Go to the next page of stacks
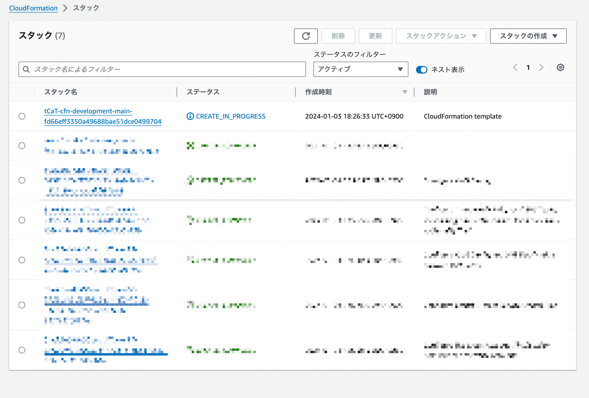Screen dimensions: 589x398 541,67
